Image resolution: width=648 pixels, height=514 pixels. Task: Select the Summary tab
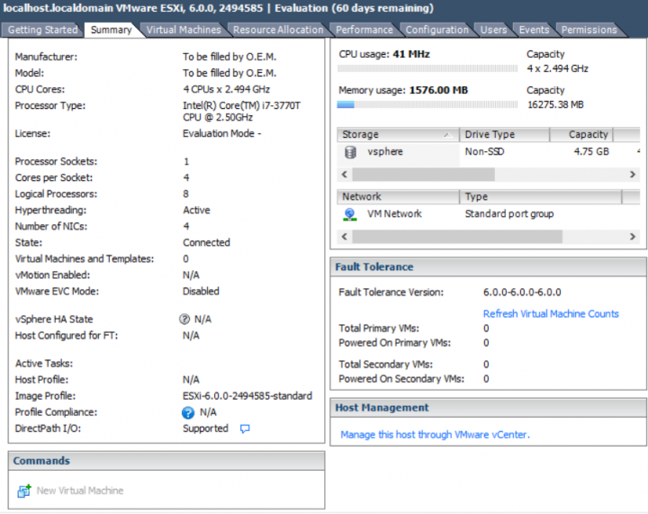click(x=112, y=30)
